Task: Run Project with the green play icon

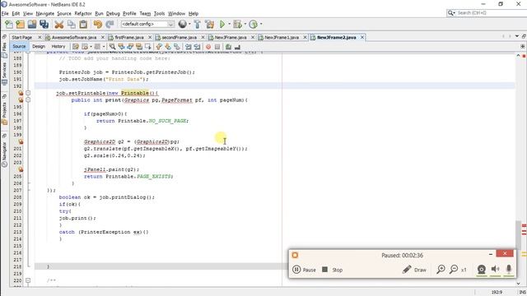Action: (x=222, y=24)
